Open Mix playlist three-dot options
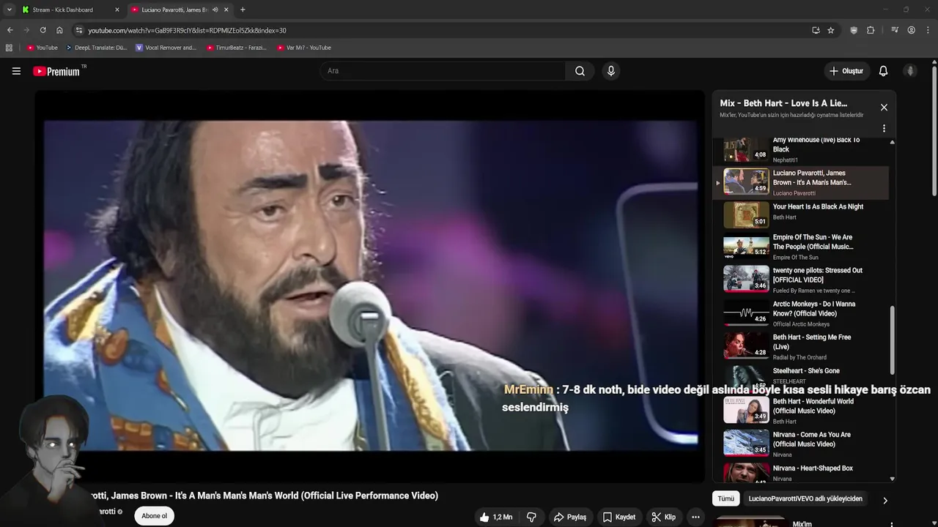 [884, 128]
